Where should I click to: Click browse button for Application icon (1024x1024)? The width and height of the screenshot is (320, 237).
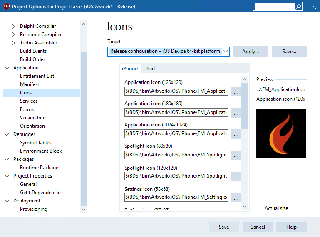click(x=236, y=134)
